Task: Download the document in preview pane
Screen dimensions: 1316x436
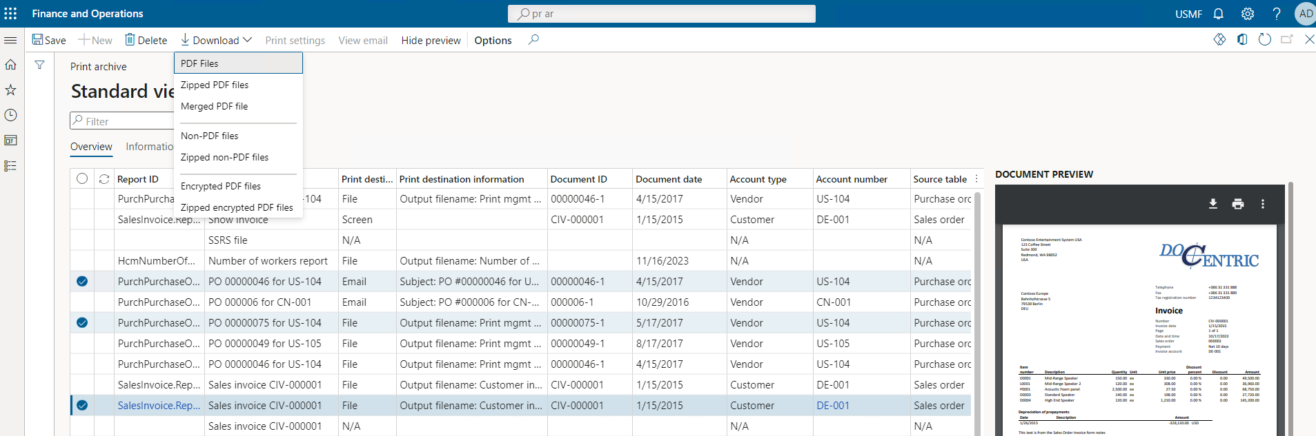Action: [x=1212, y=204]
